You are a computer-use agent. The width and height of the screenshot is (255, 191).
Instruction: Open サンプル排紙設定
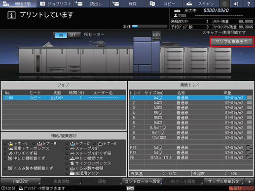pos(224,182)
